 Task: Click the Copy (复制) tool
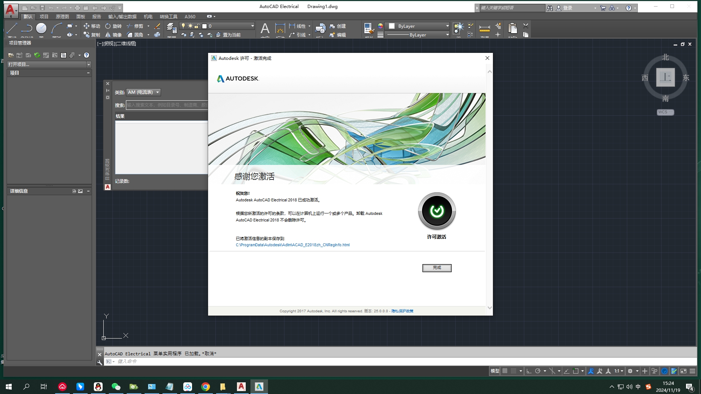(x=92, y=35)
